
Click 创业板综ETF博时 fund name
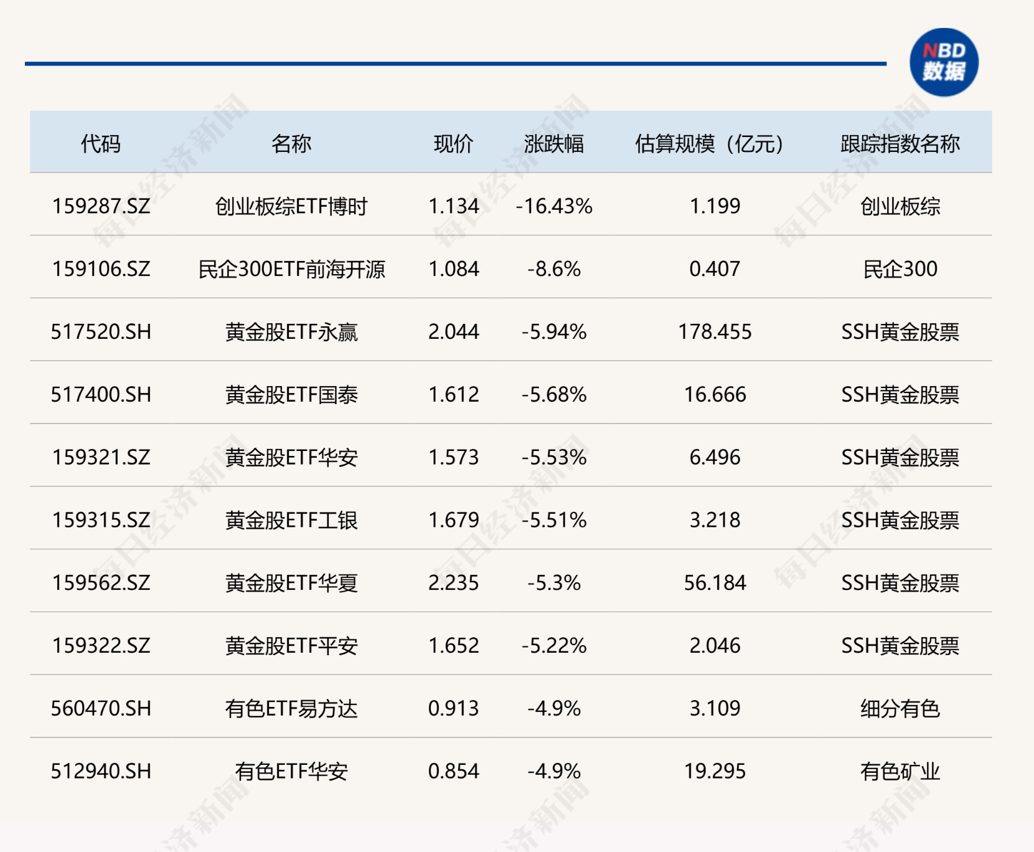click(x=291, y=206)
